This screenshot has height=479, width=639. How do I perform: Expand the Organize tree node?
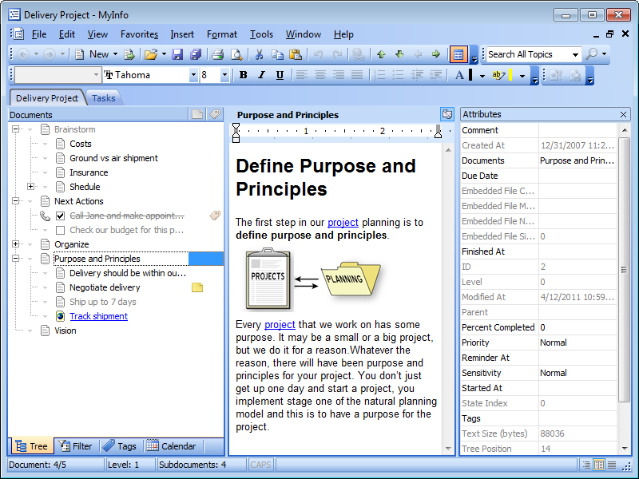(x=15, y=244)
